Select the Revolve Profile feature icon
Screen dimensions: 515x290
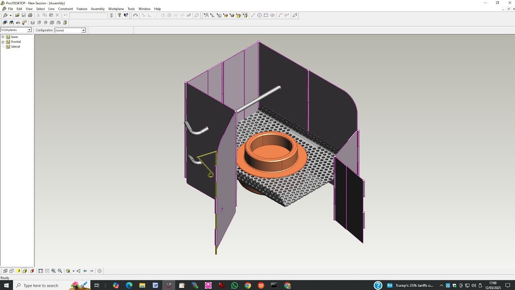[18, 23]
